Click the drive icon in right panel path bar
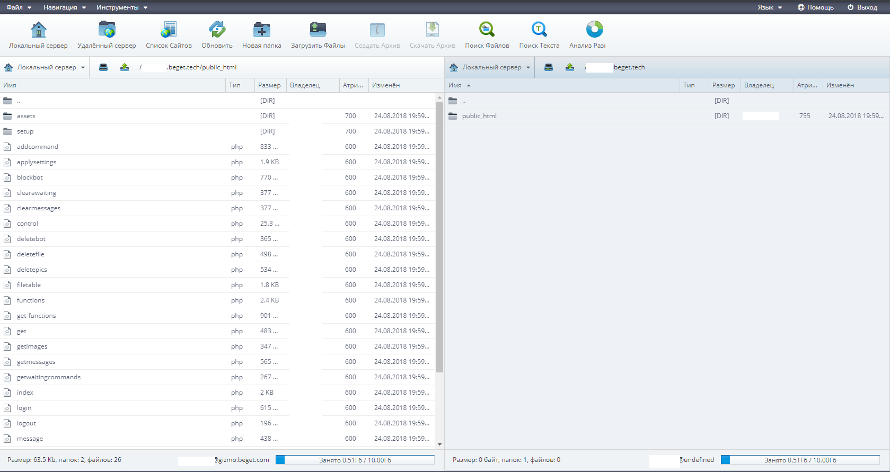The height and width of the screenshot is (472, 890). [549, 67]
